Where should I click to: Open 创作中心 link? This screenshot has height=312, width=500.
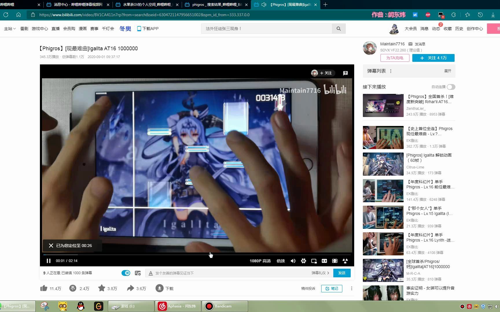point(475,29)
